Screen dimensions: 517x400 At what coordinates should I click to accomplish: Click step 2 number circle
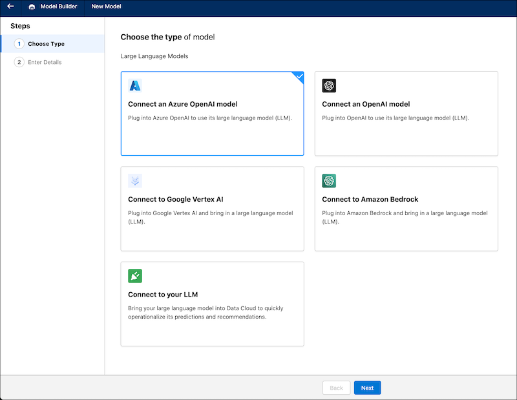pyautogui.click(x=19, y=62)
